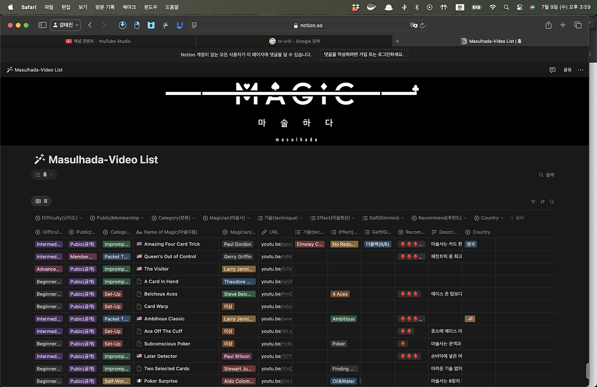
Task: Open the 편집 menu
Action: [66, 7]
